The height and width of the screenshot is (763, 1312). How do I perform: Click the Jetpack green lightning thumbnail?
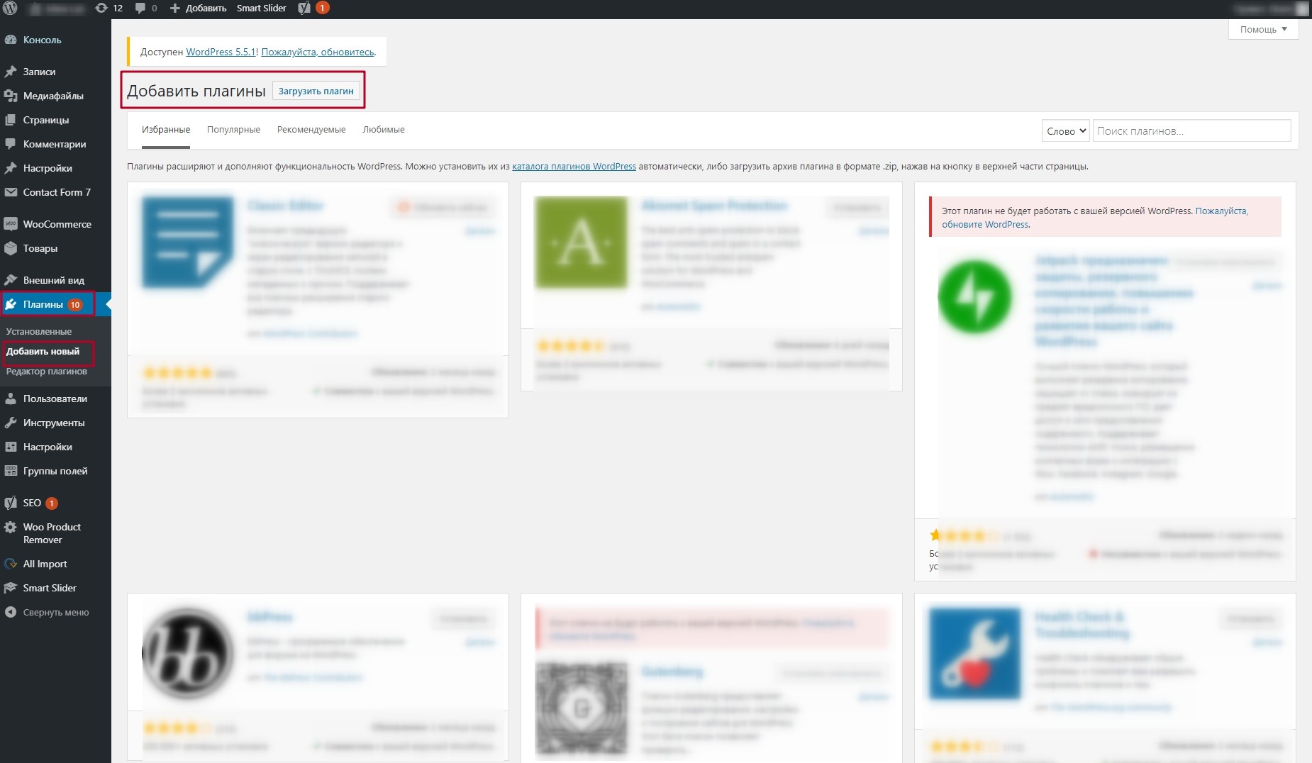click(x=975, y=297)
